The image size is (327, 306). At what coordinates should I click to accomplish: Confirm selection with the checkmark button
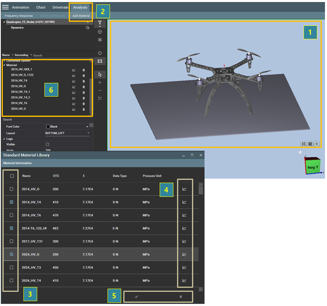coord(137,297)
